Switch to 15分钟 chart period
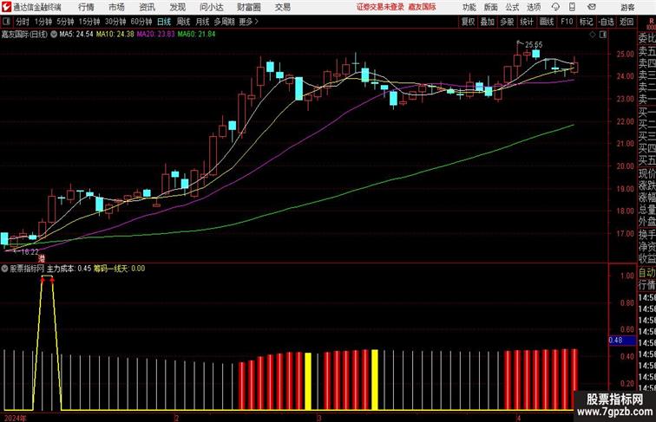The height and width of the screenshot is (422, 656). [89, 22]
